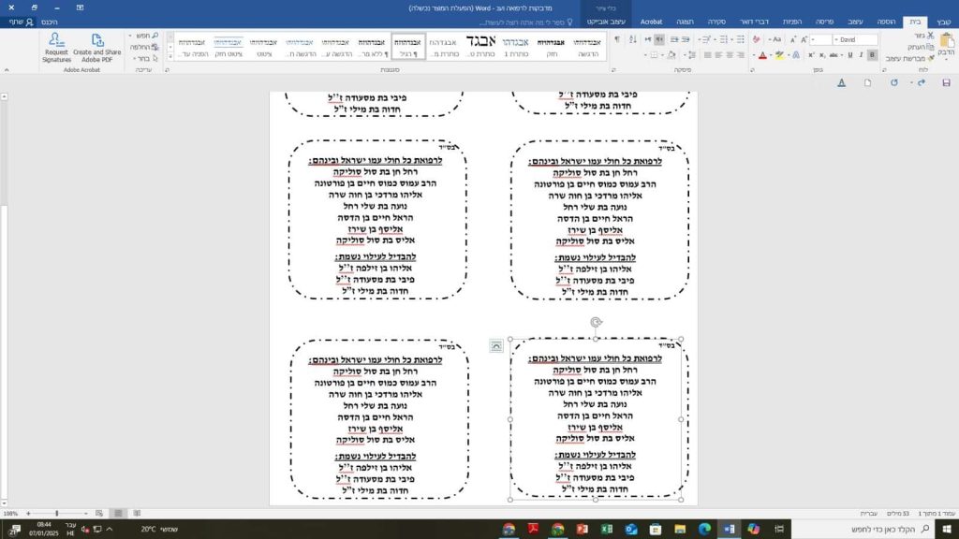
Task: Open Excel from the Windows taskbar
Action: [x=606, y=530]
